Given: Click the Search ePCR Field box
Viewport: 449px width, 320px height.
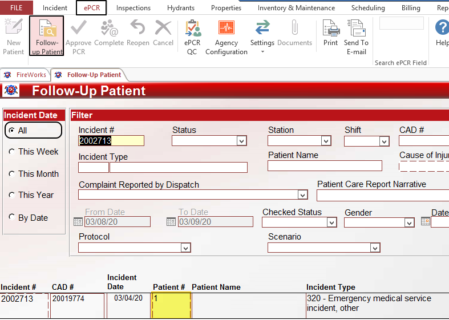Looking at the screenshot, I should point(402,23).
